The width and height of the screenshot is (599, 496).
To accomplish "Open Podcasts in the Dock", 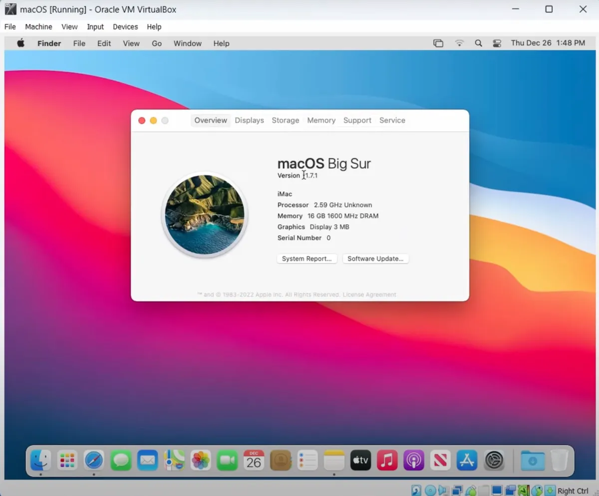I will pos(414,460).
